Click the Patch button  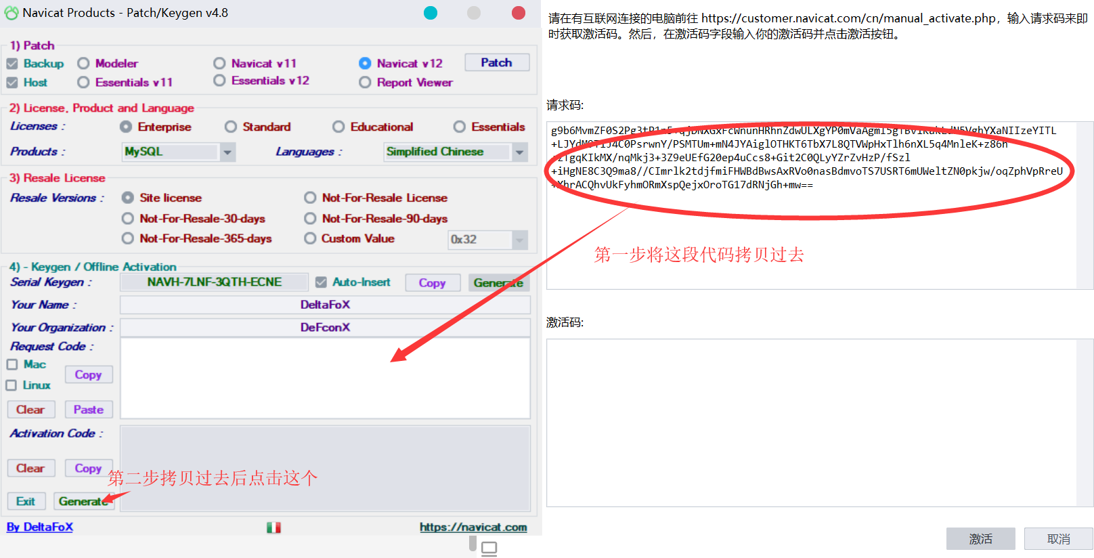click(497, 62)
